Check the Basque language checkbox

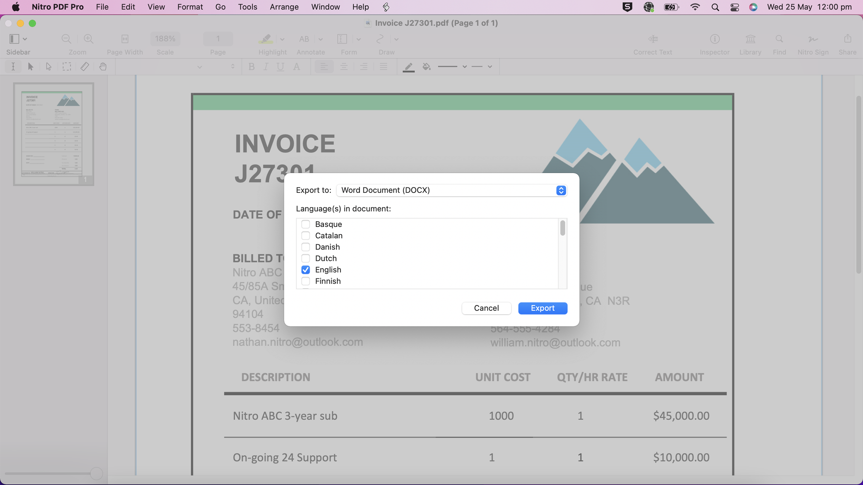click(x=306, y=224)
